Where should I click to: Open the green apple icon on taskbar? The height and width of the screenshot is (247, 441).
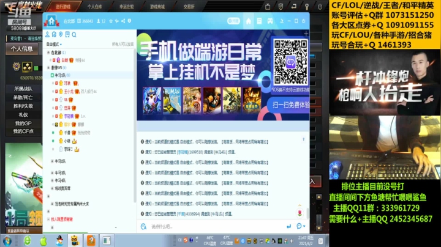(x=43, y=241)
